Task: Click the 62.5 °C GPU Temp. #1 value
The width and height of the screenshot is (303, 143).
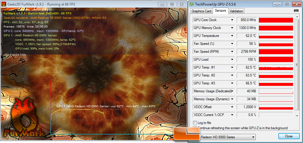Action: pyautogui.click(x=247, y=67)
